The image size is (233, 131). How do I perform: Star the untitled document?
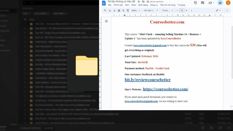139,2
